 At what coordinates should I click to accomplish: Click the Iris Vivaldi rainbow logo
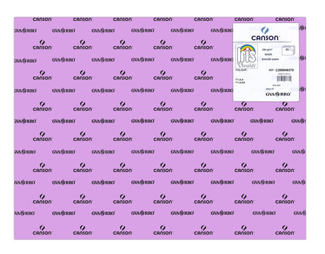tap(246, 56)
